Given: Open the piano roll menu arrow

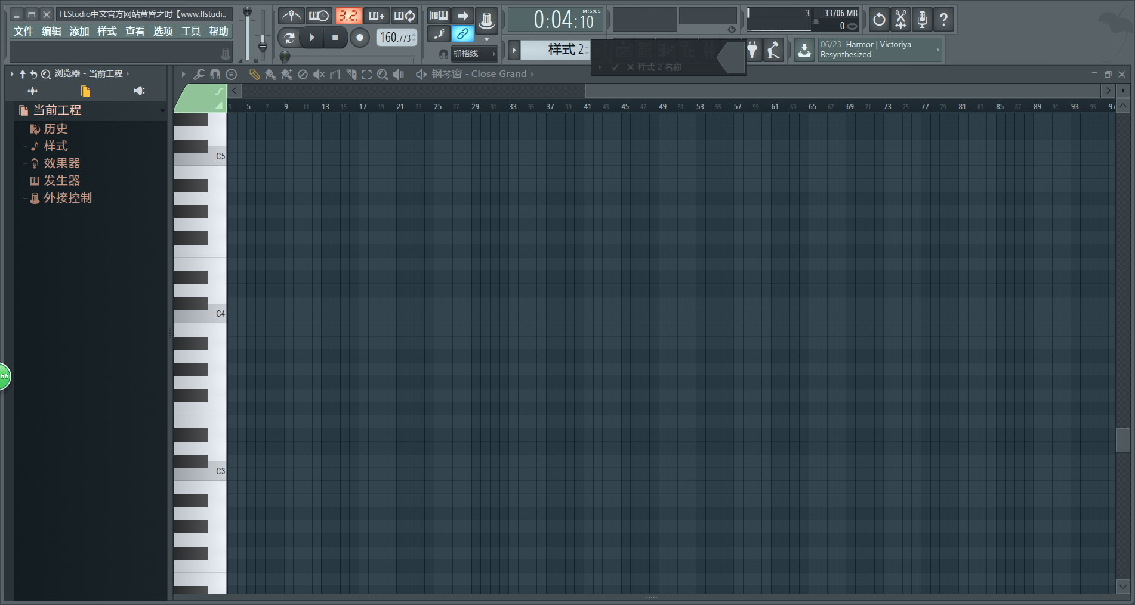Looking at the screenshot, I should pyautogui.click(x=183, y=74).
